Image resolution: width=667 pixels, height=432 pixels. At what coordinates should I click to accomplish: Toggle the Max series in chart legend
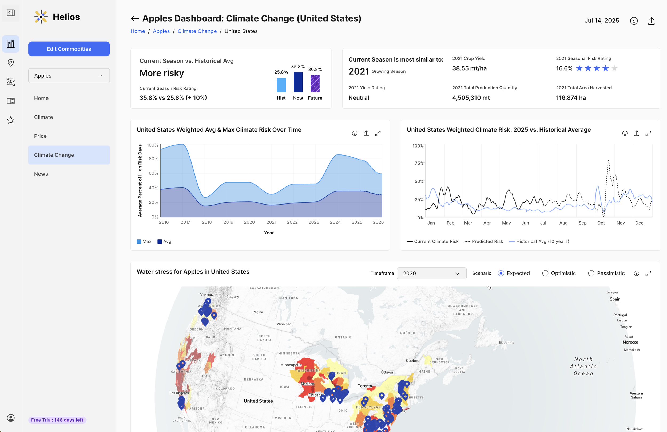[144, 242]
